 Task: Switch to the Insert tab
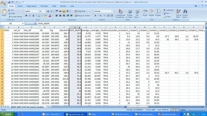20,6
